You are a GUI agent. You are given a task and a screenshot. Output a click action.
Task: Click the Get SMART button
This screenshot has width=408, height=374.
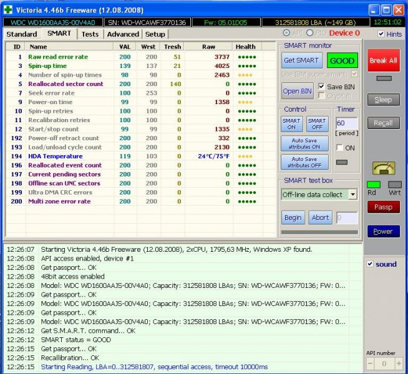click(x=301, y=60)
